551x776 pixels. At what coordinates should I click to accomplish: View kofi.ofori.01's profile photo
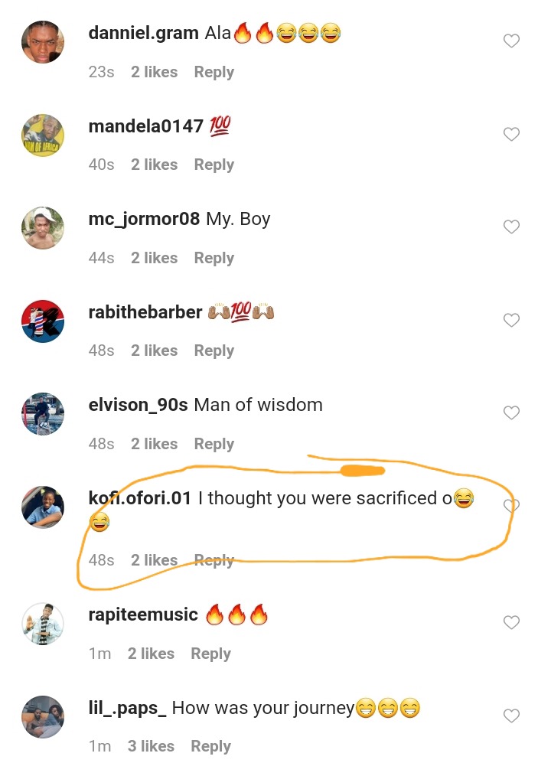point(42,507)
